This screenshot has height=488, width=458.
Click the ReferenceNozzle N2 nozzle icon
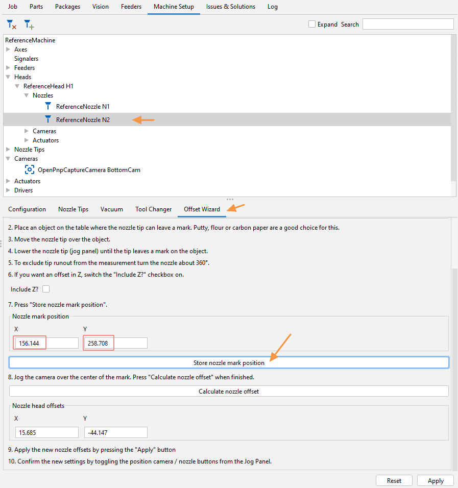(48, 119)
